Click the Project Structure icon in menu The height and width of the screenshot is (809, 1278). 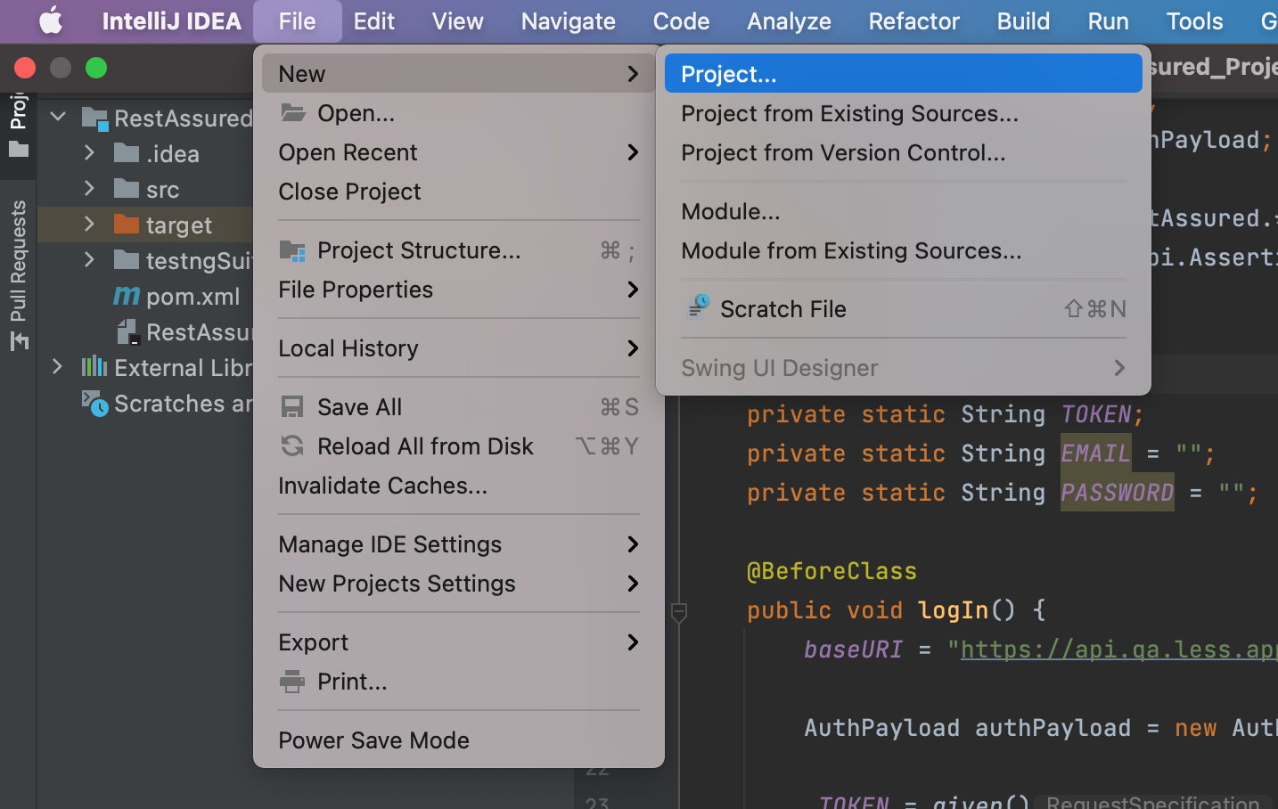click(292, 250)
